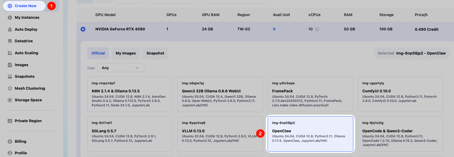Switch to the Snapshot tab

pyautogui.click(x=155, y=53)
